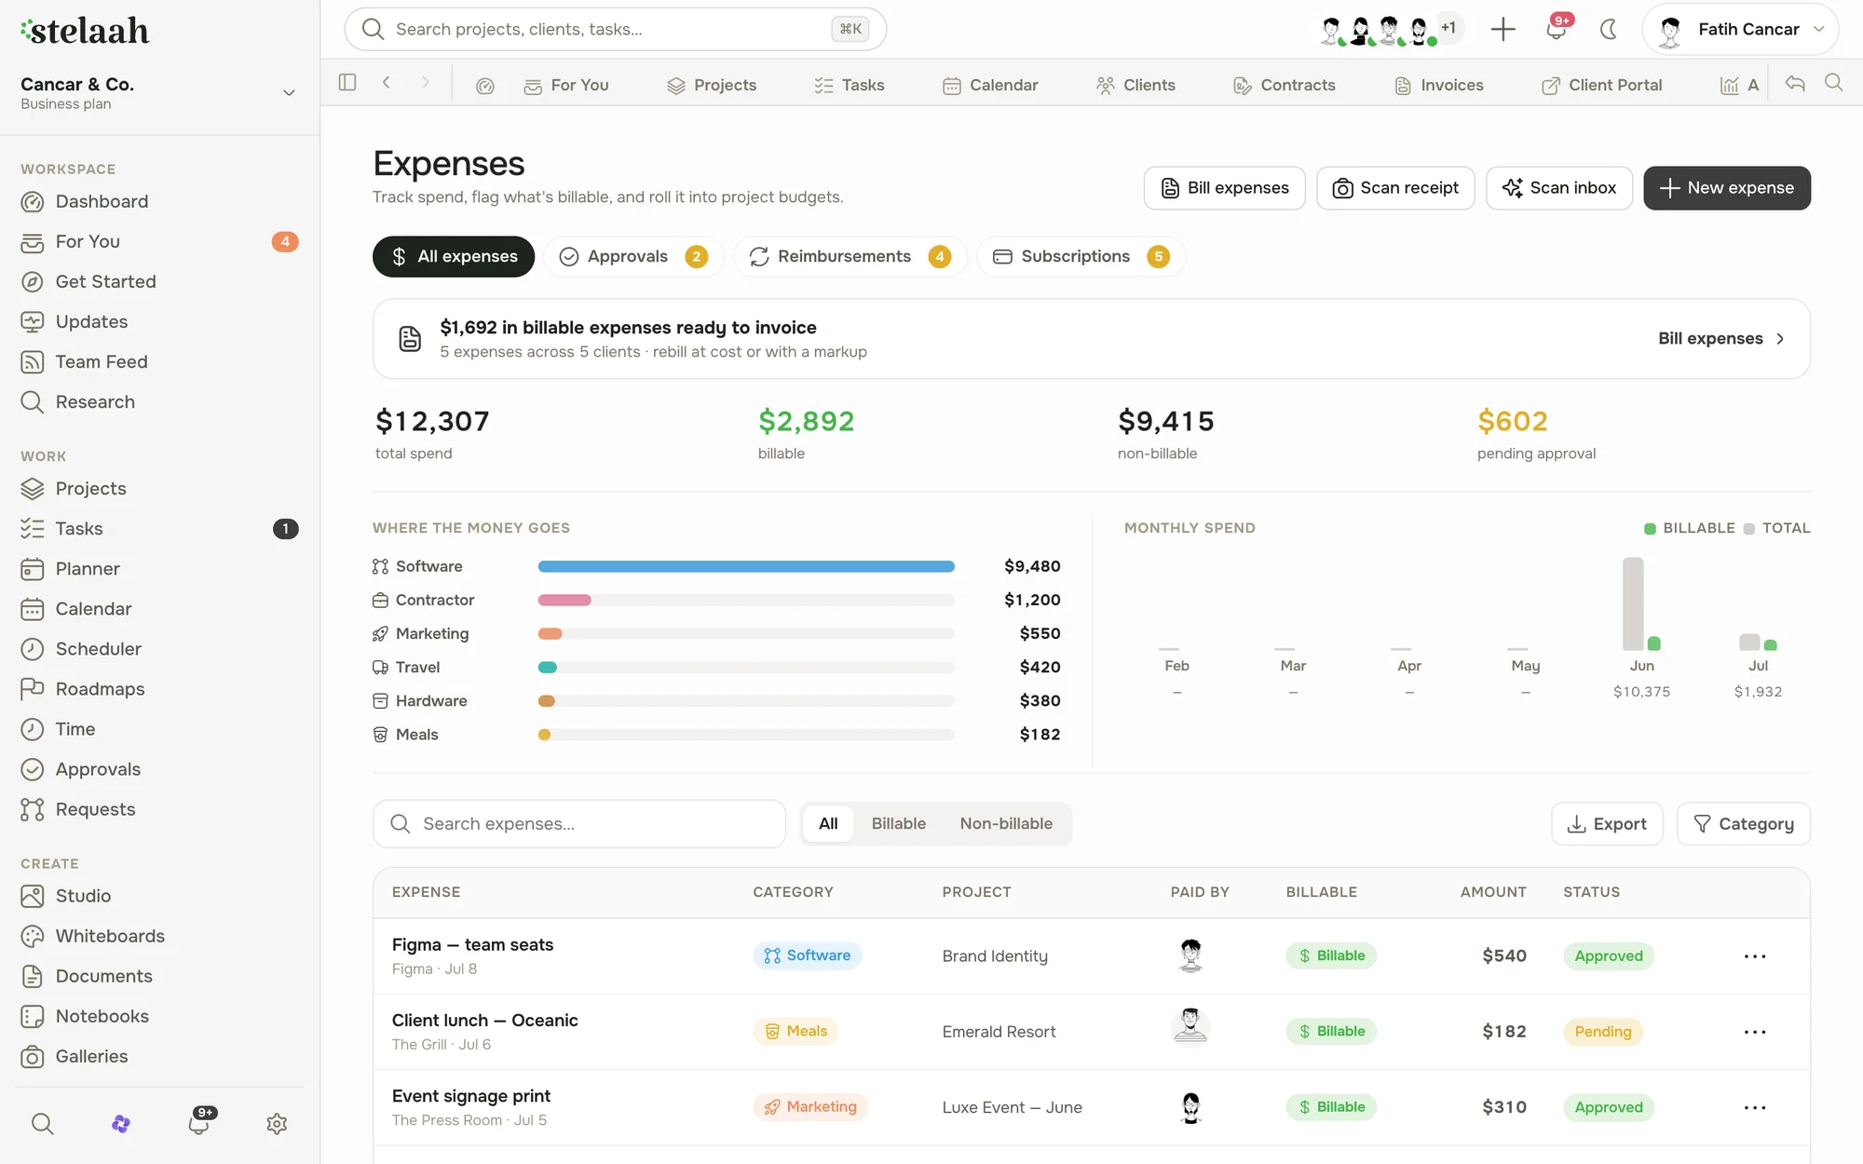Open row menu for Client lunch — Oceanic
The height and width of the screenshot is (1164, 1863).
coord(1755,1032)
